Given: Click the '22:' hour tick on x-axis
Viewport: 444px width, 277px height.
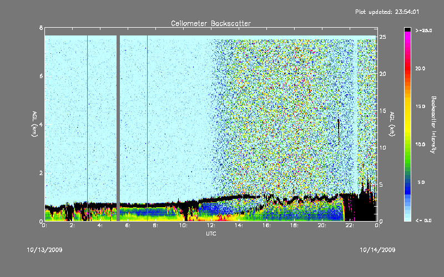Looking at the screenshot, I should 350,225.
